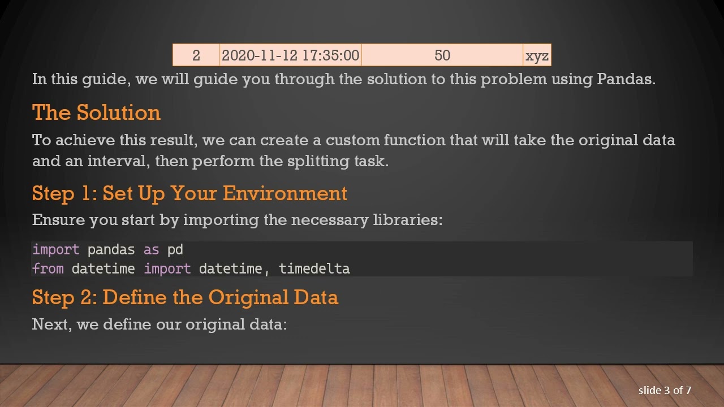Click the Step 2: Define the Original Data heading
The image size is (724, 407).
coord(185,297)
